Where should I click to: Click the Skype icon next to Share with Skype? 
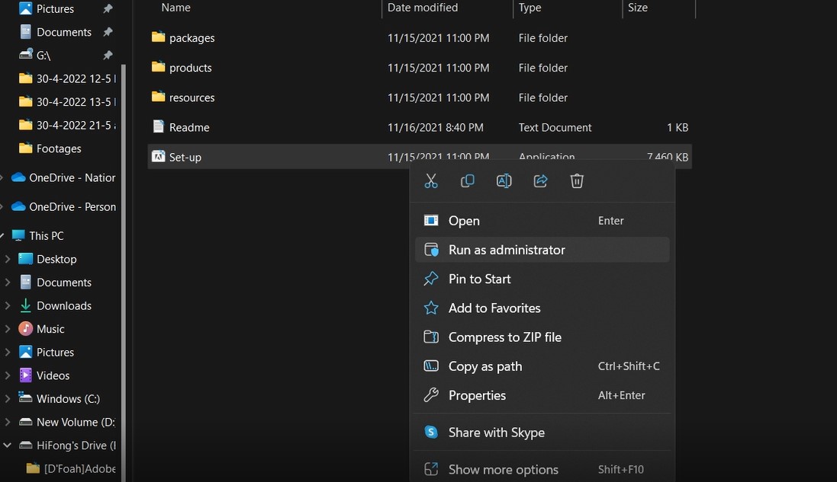[431, 433]
